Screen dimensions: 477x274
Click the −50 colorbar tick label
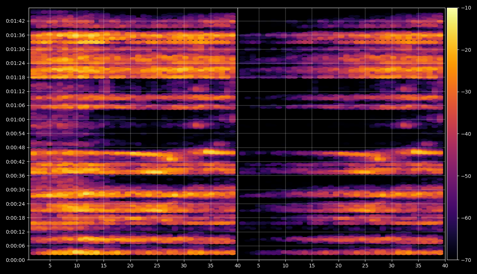[466, 176]
